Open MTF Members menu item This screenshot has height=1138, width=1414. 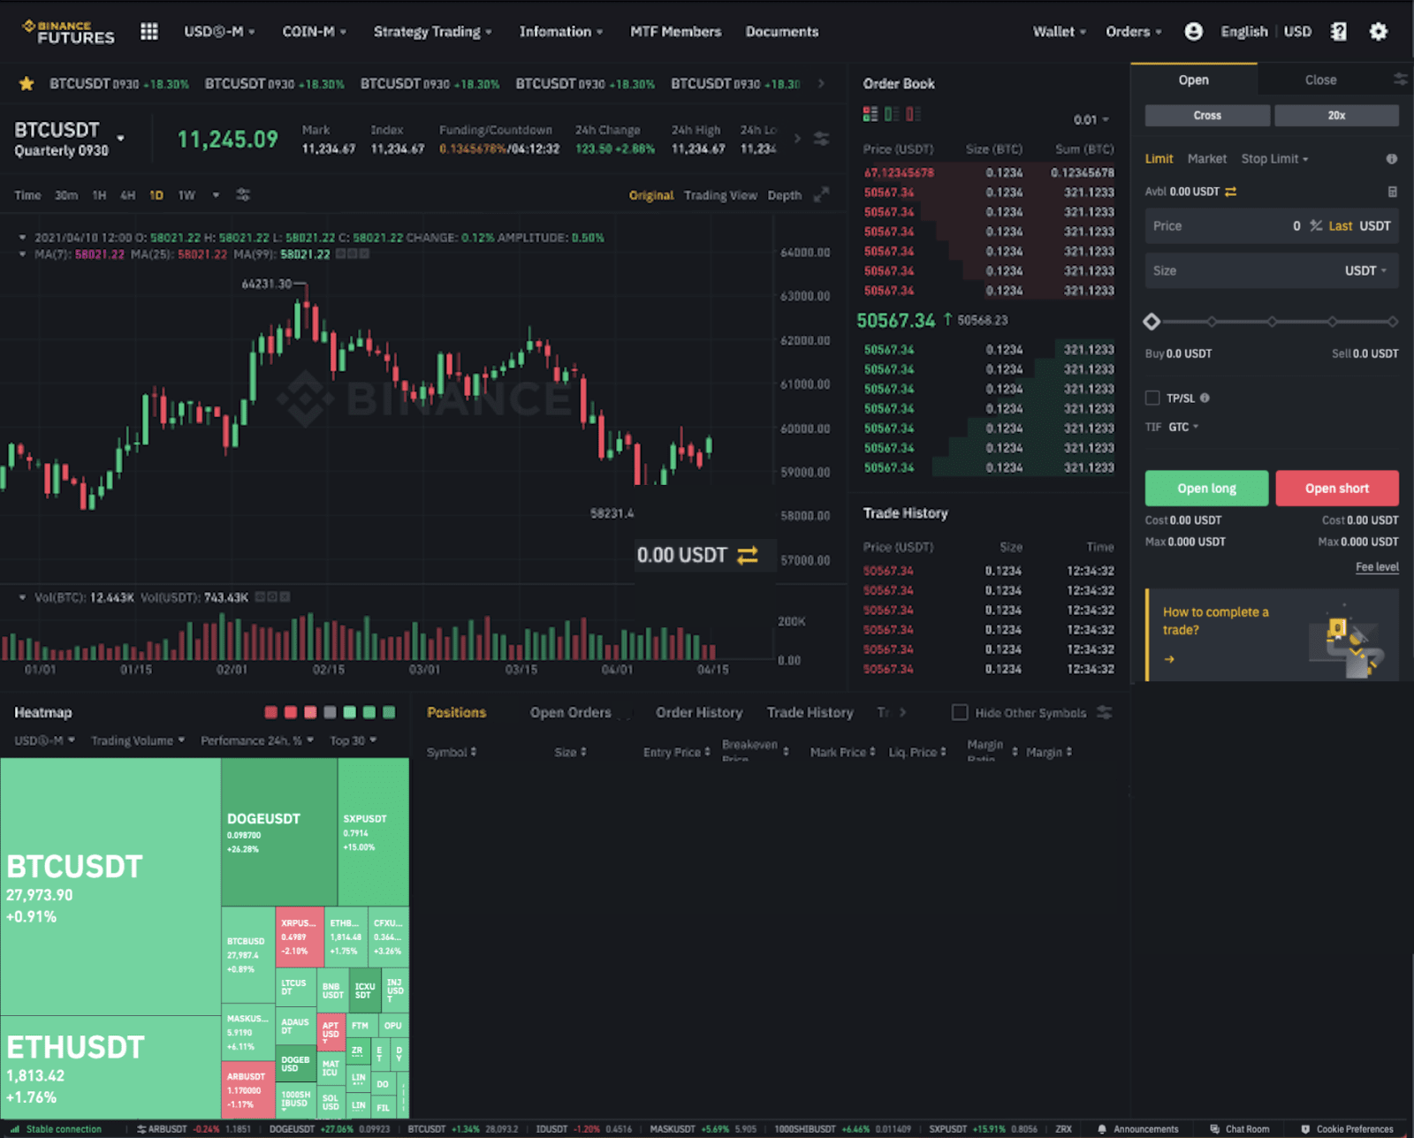(x=675, y=32)
